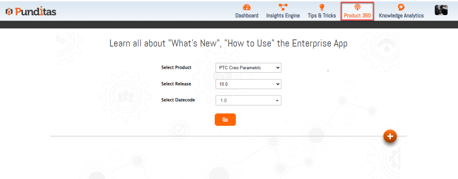Click the "Select Release" field label
Viewport: 458px width, 179px height.
(x=176, y=83)
